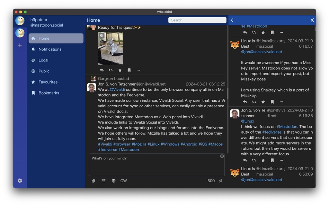Click timestamp 2024-03-21 06:12:25
Screen dimensions: 329x205
pyautogui.click(x=205, y=84)
